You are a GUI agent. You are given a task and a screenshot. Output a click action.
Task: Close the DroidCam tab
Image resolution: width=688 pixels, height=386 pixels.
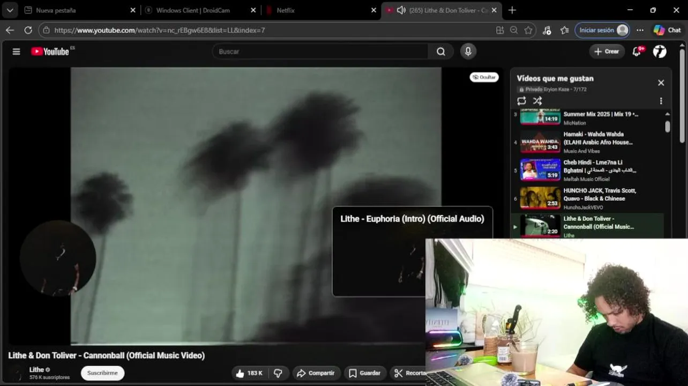253,10
